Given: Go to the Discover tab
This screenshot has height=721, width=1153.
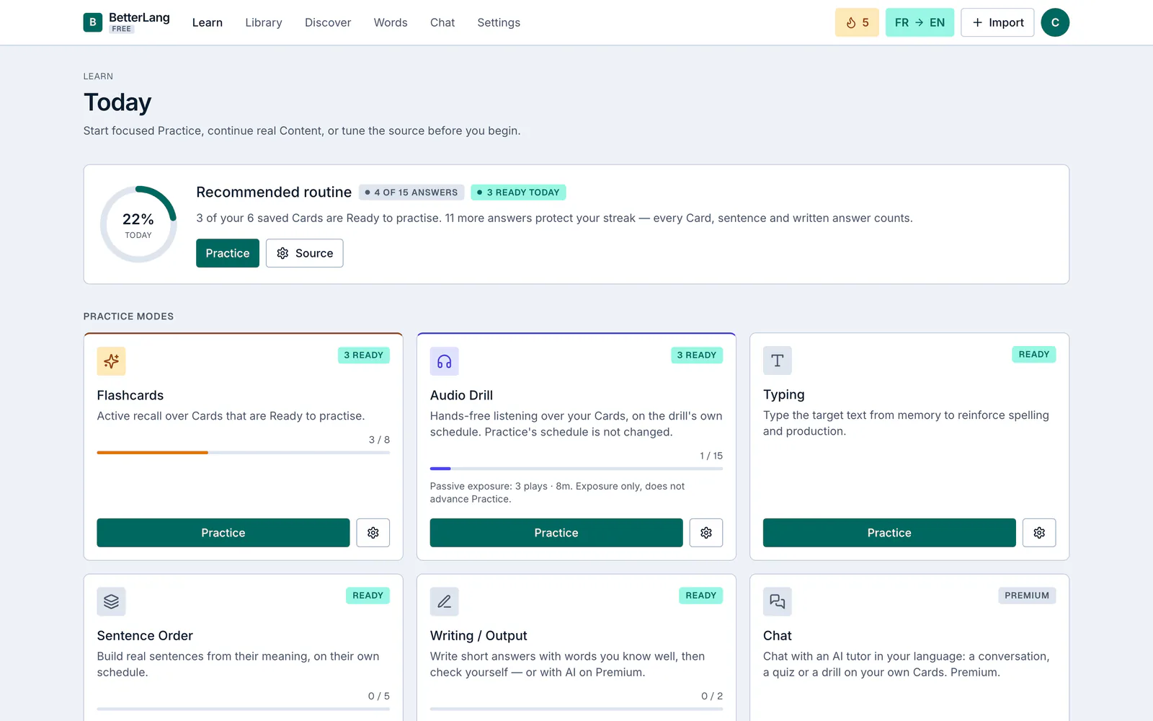Looking at the screenshot, I should coord(328,22).
